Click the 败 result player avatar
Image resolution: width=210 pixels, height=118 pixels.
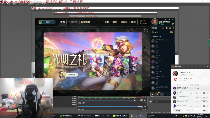175,73
